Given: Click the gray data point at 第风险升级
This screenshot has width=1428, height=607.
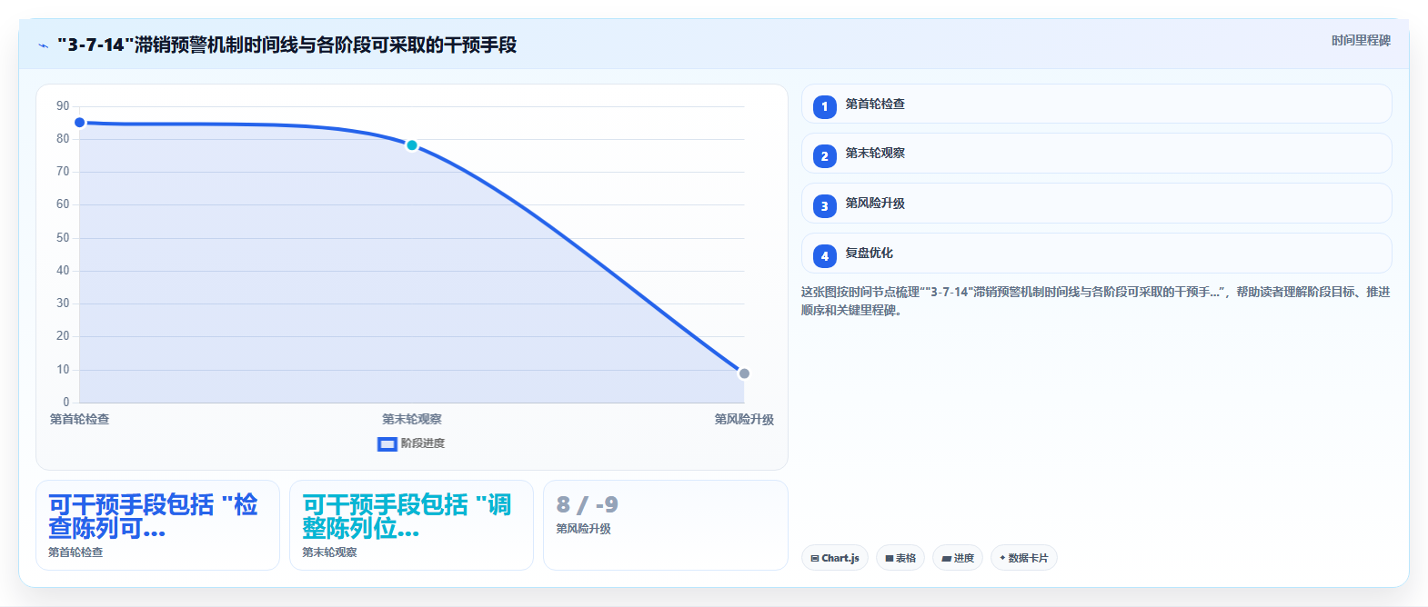Looking at the screenshot, I should (x=744, y=373).
